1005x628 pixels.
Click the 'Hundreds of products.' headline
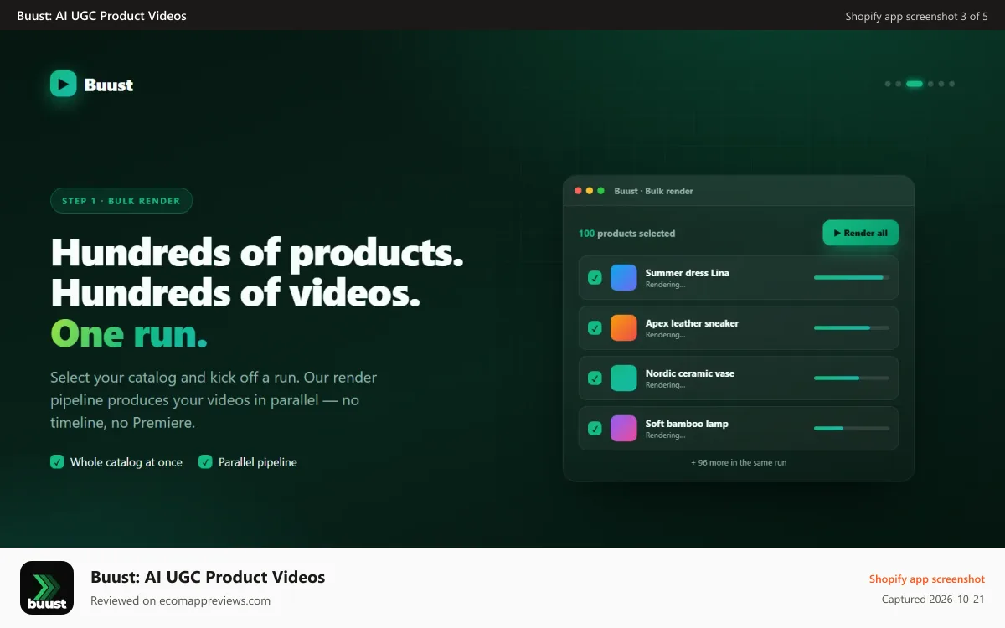[257, 253]
